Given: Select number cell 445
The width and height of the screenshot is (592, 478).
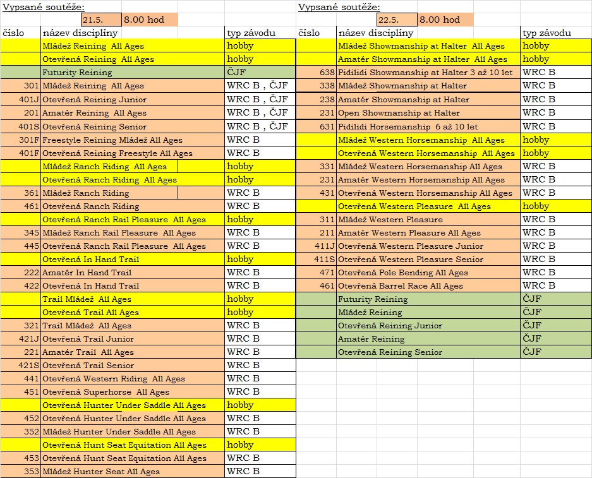Looking at the screenshot, I should point(21,246).
